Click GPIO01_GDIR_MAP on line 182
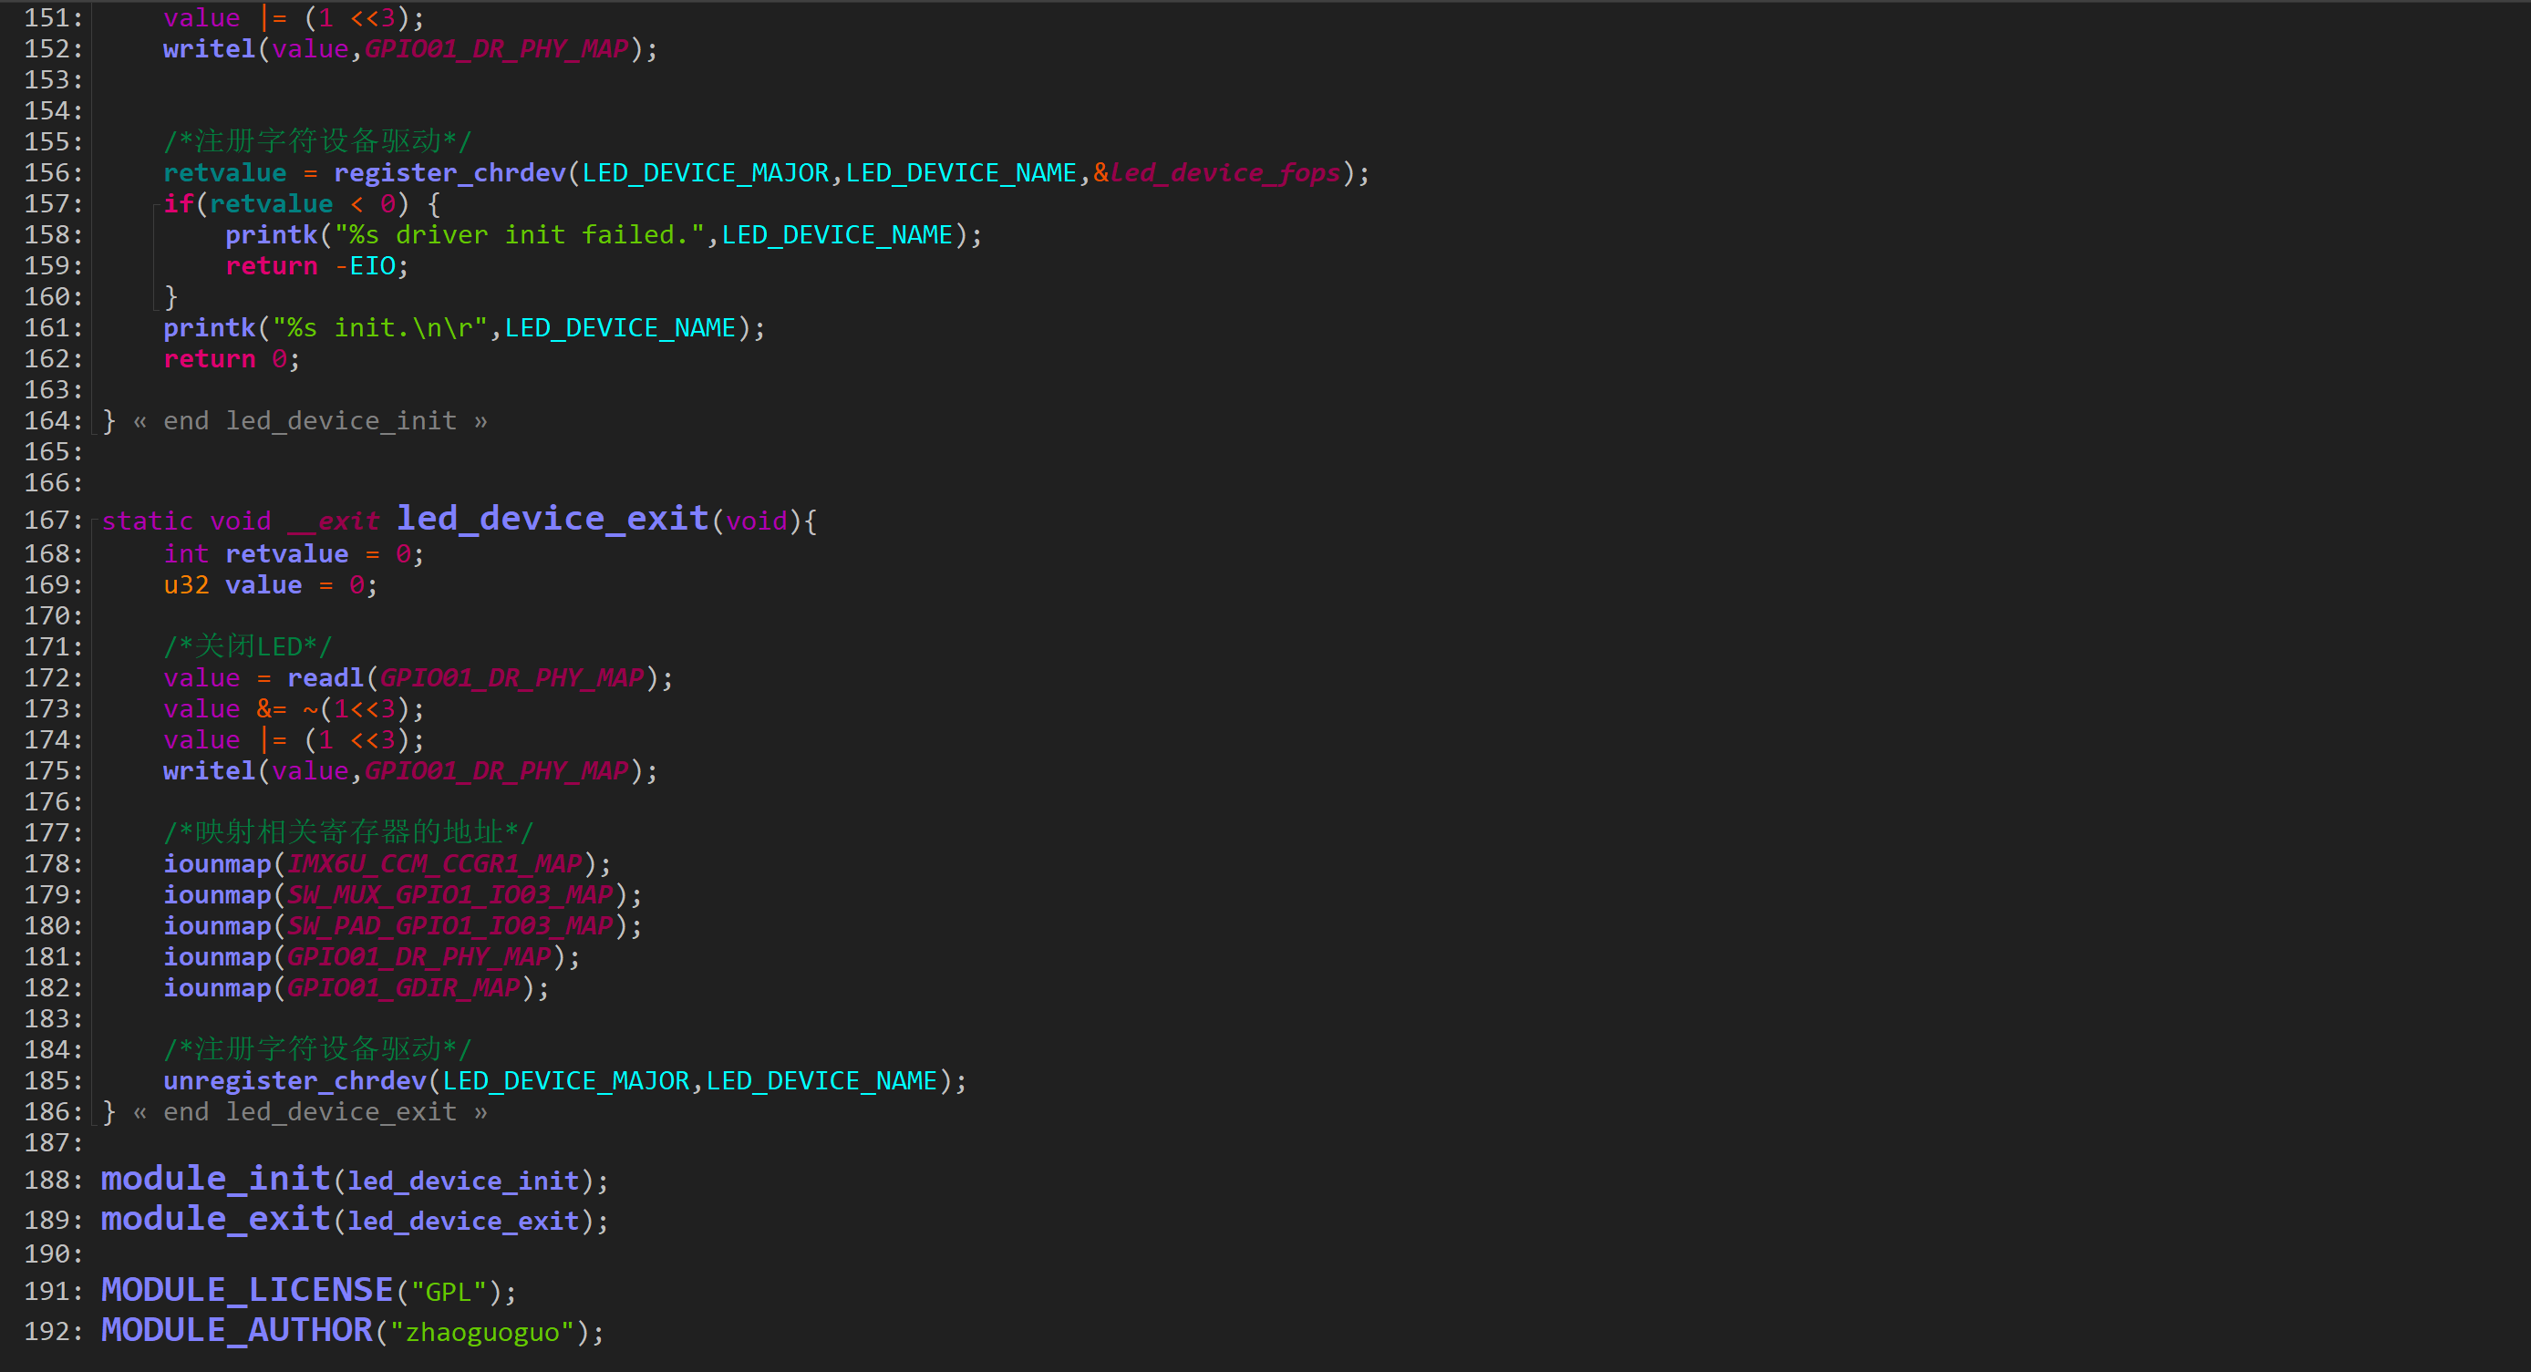This screenshot has width=2531, height=1372. click(403, 987)
